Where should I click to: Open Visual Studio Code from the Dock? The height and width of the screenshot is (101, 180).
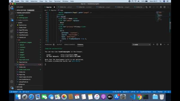pyautogui.click(x=132, y=97)
